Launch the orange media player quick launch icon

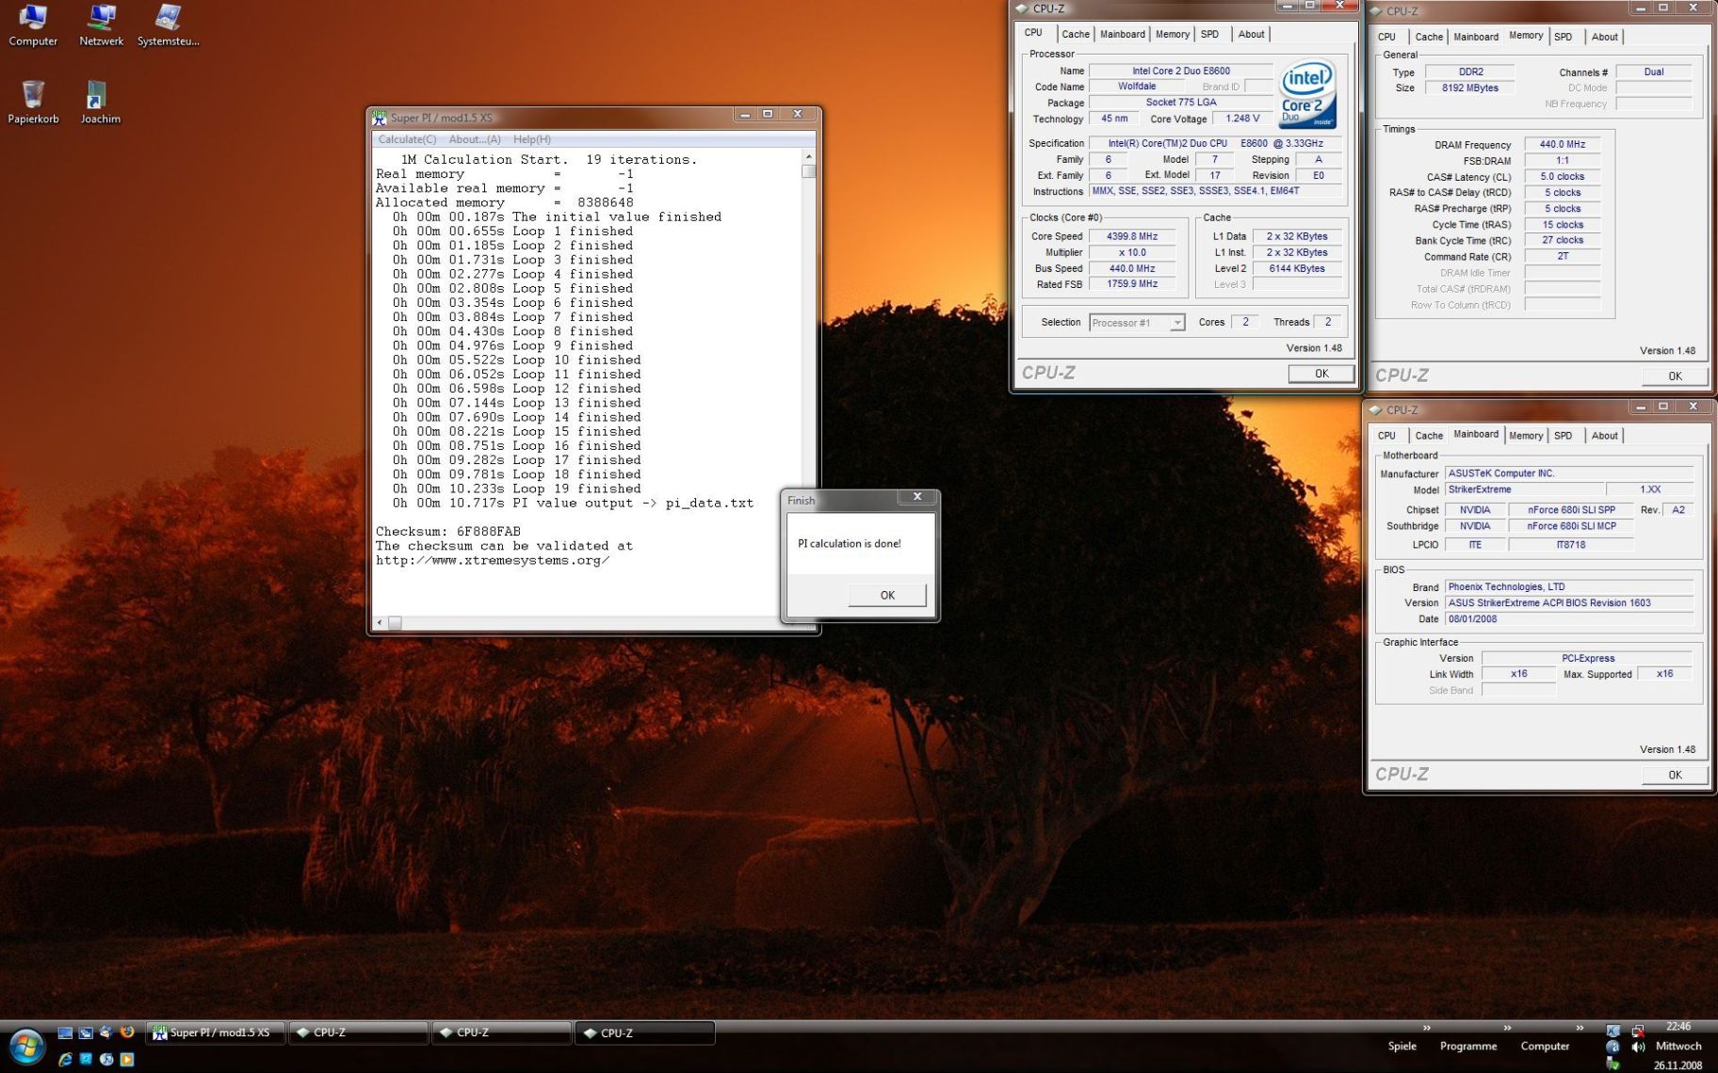point(127,1059)
